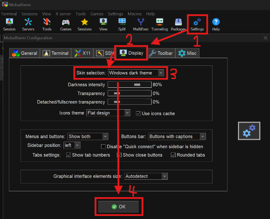Close the MobaXterm Configuration dialog
Screen dimensions: 270x219
click(265, 38)
